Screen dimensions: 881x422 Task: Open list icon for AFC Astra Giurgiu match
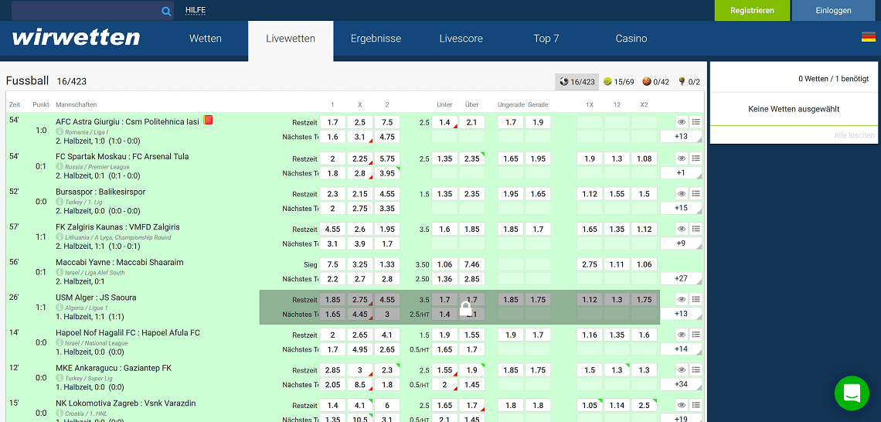696,122
